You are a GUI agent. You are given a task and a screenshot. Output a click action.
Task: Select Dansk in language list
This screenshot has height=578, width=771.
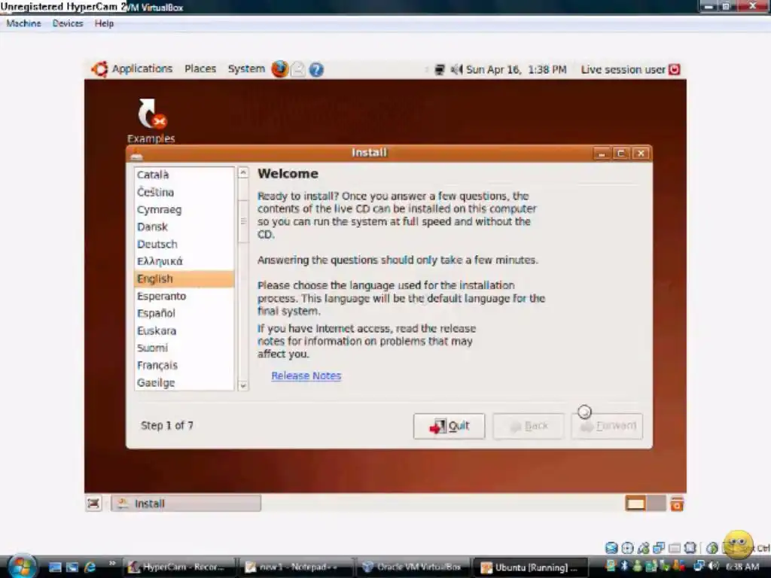tap(184, 227)
